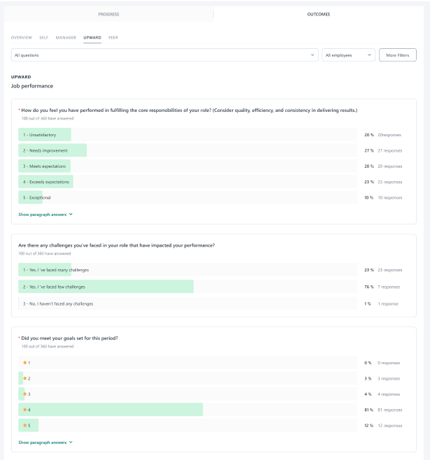Click the 5-star rating icon
The image size is (430, 460).
(25, 425)
